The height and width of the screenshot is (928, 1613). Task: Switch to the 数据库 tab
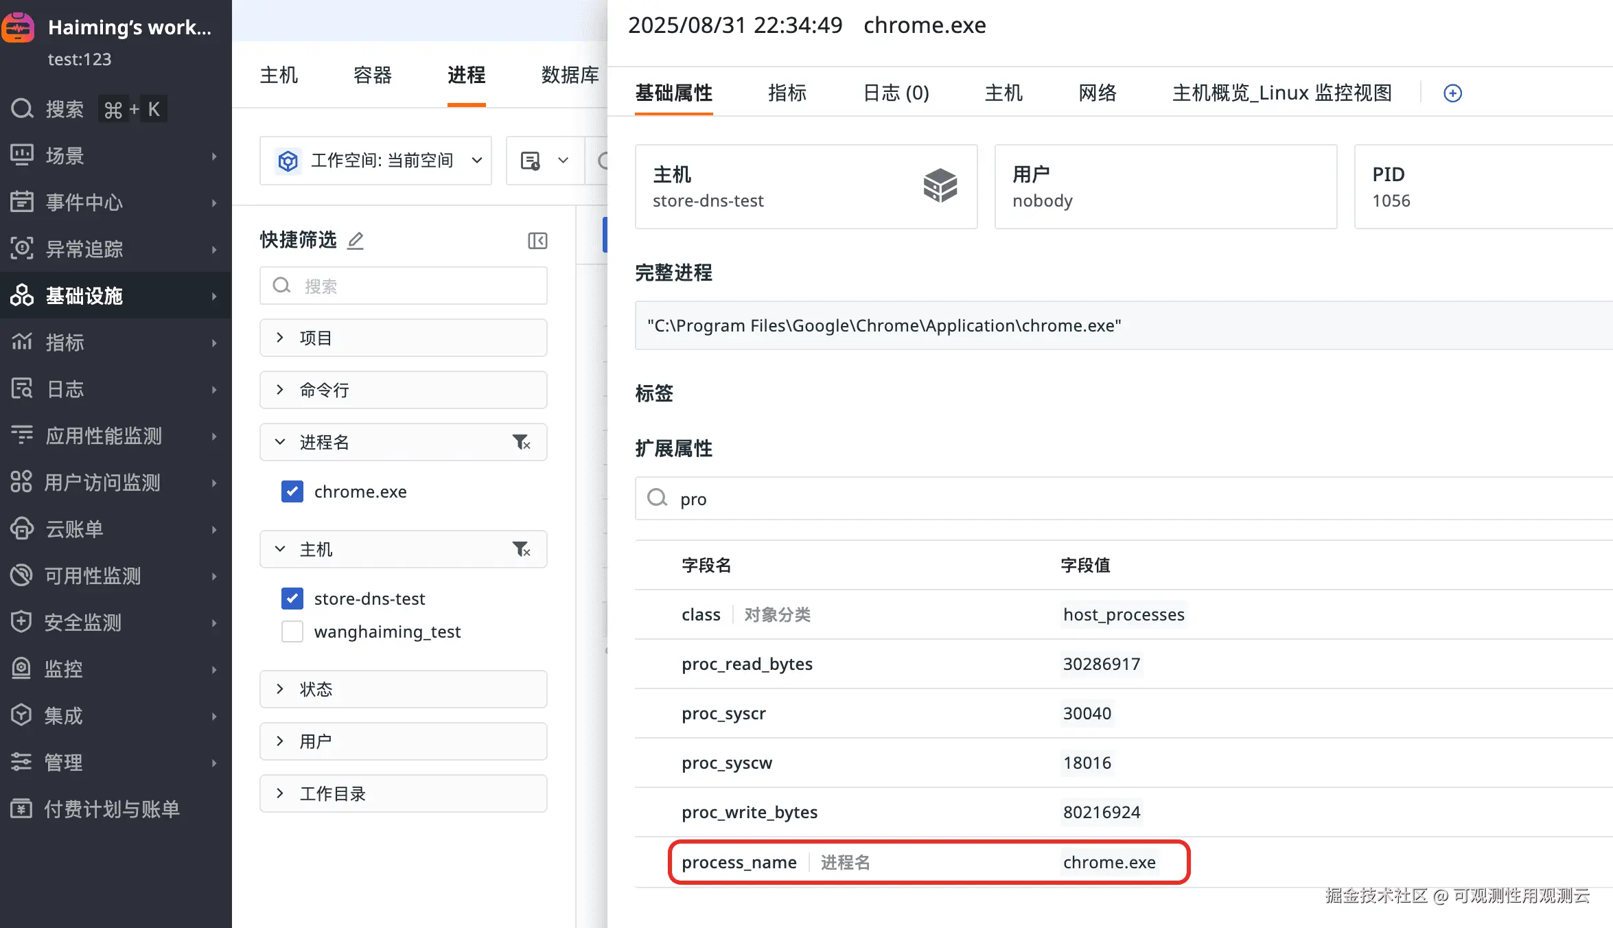pos(570,75)
